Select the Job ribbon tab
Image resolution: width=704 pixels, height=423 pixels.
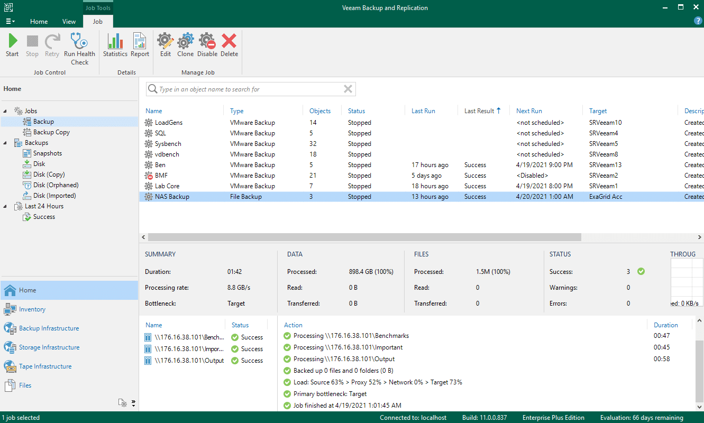pos(98,22)
